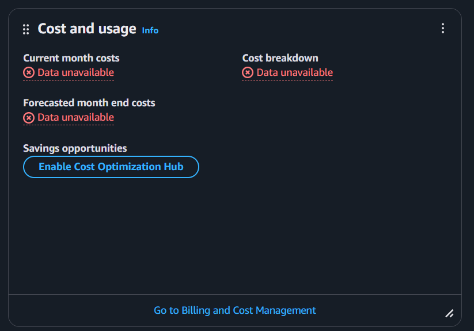Show Data unavailable details for Forecasted costs
Viewport: 474px width, 331px height.
[x=75, y=117]
